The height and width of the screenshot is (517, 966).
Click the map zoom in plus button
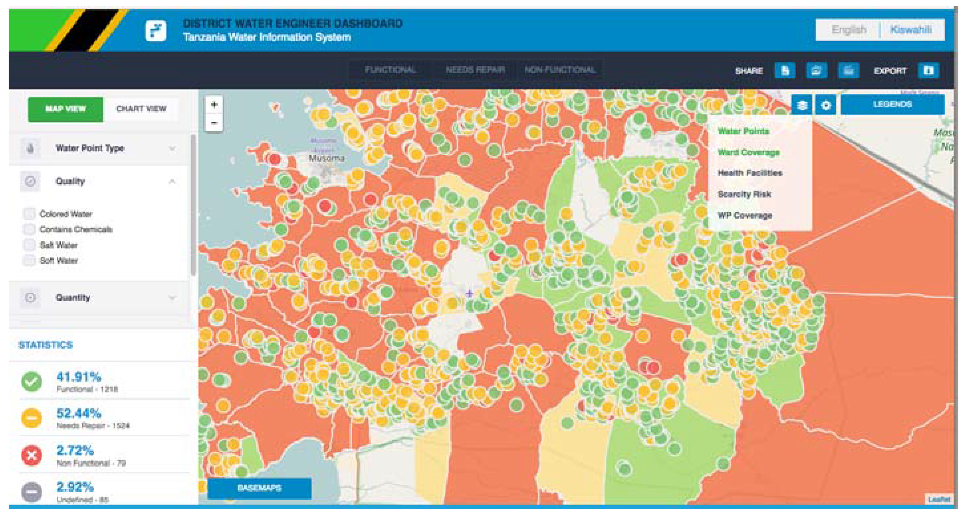[x=214, y=105]
